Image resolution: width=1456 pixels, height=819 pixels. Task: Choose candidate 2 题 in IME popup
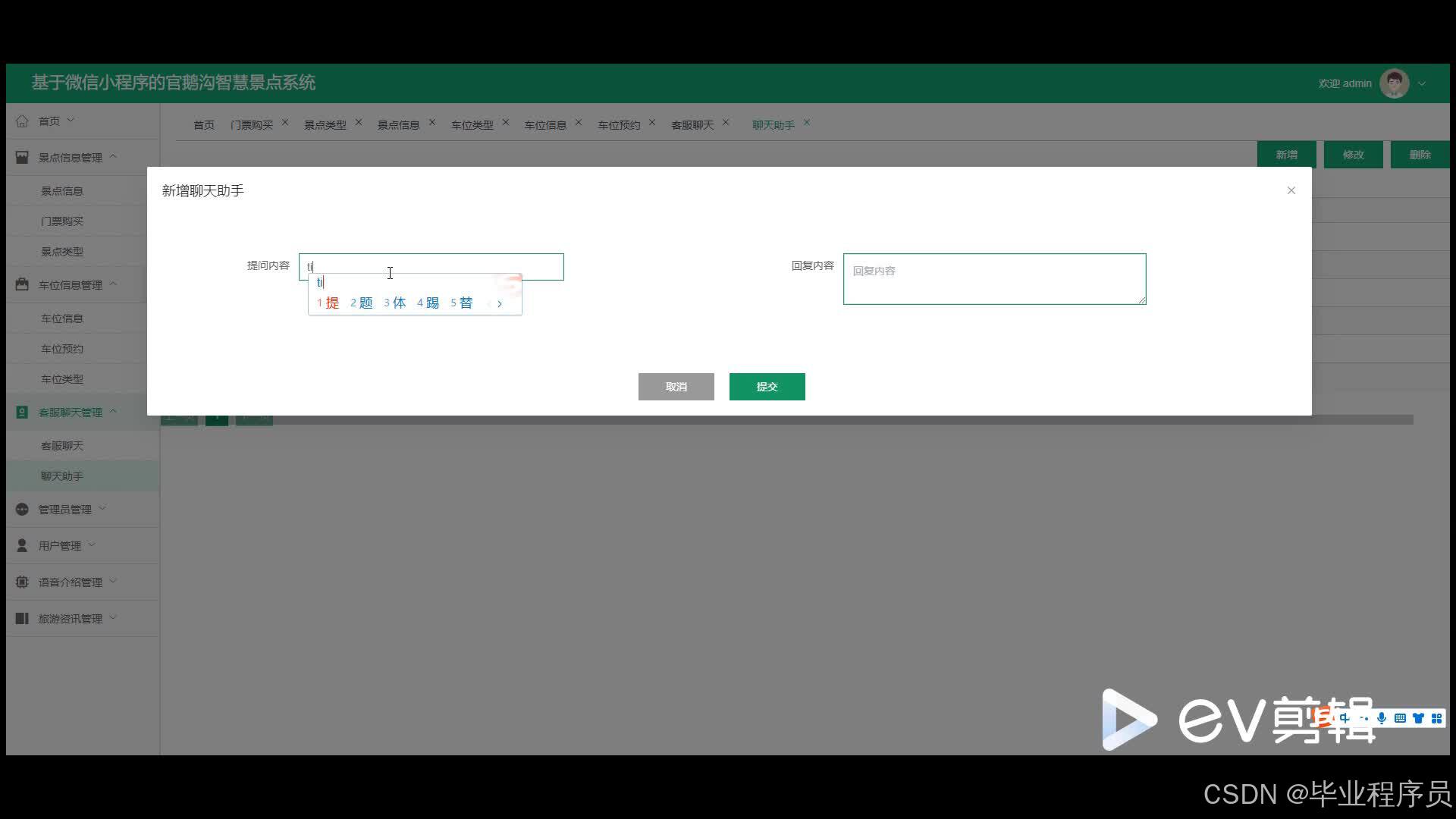[x=362, y=303]
